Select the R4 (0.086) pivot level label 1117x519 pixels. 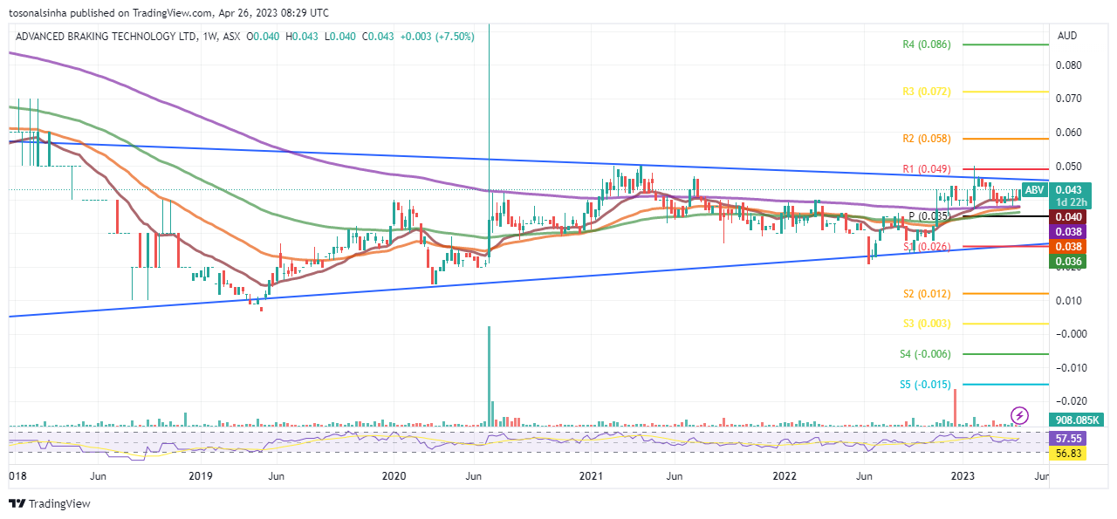click(927, 44)
